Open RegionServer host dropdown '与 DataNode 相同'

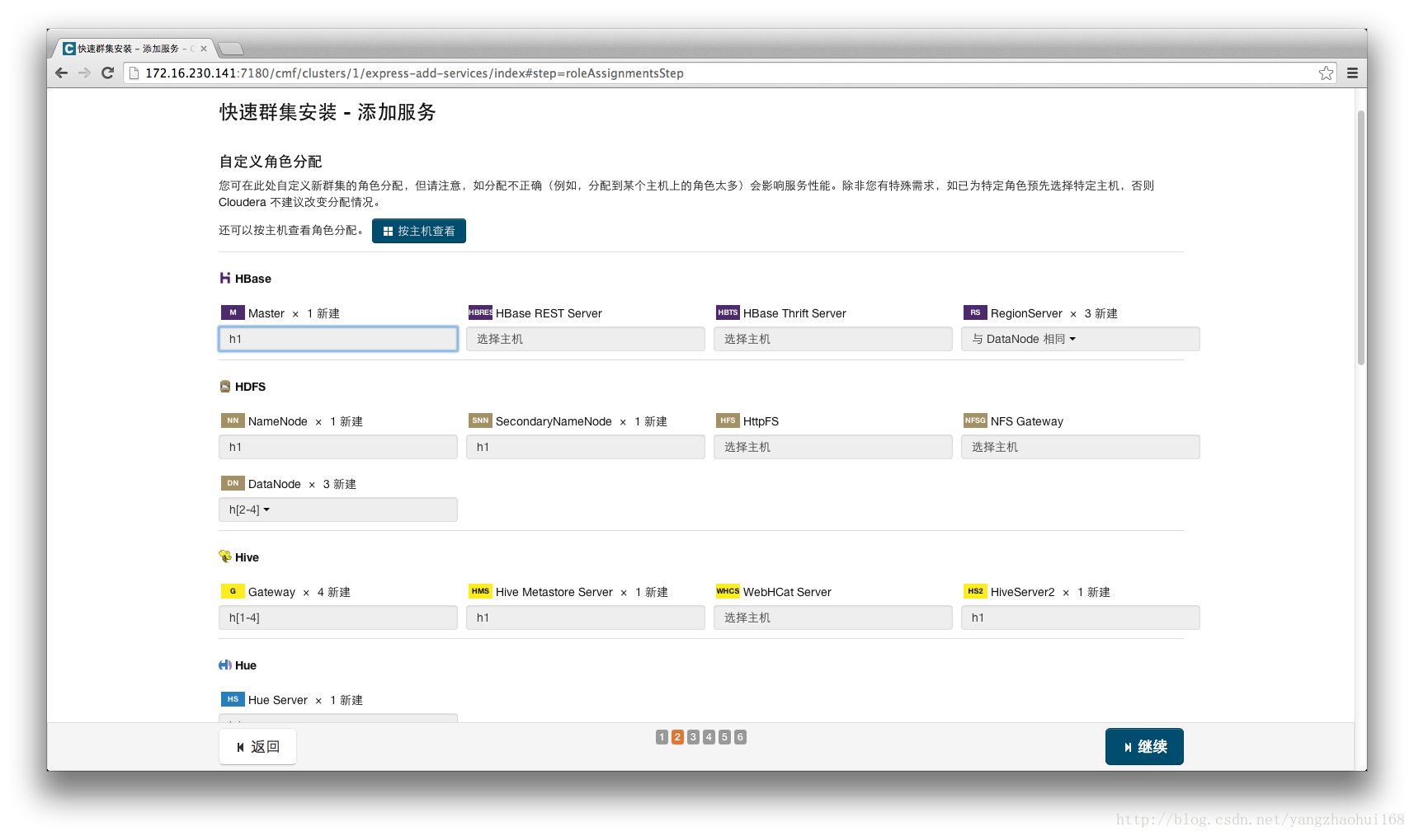(1080, 339)
